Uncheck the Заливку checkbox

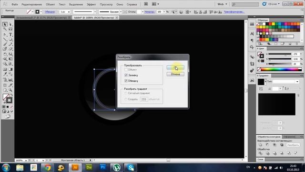point(126,75)
